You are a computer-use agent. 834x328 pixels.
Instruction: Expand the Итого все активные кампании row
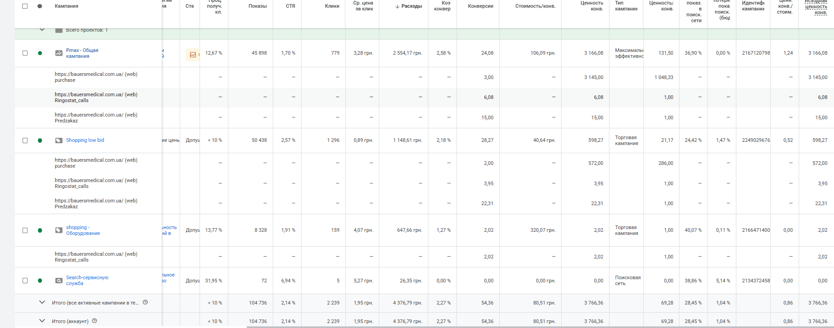42,302
